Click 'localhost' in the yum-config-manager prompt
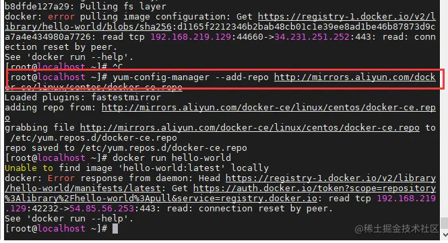Viewport: 448px width, 243px height. [x=61, y=77]
